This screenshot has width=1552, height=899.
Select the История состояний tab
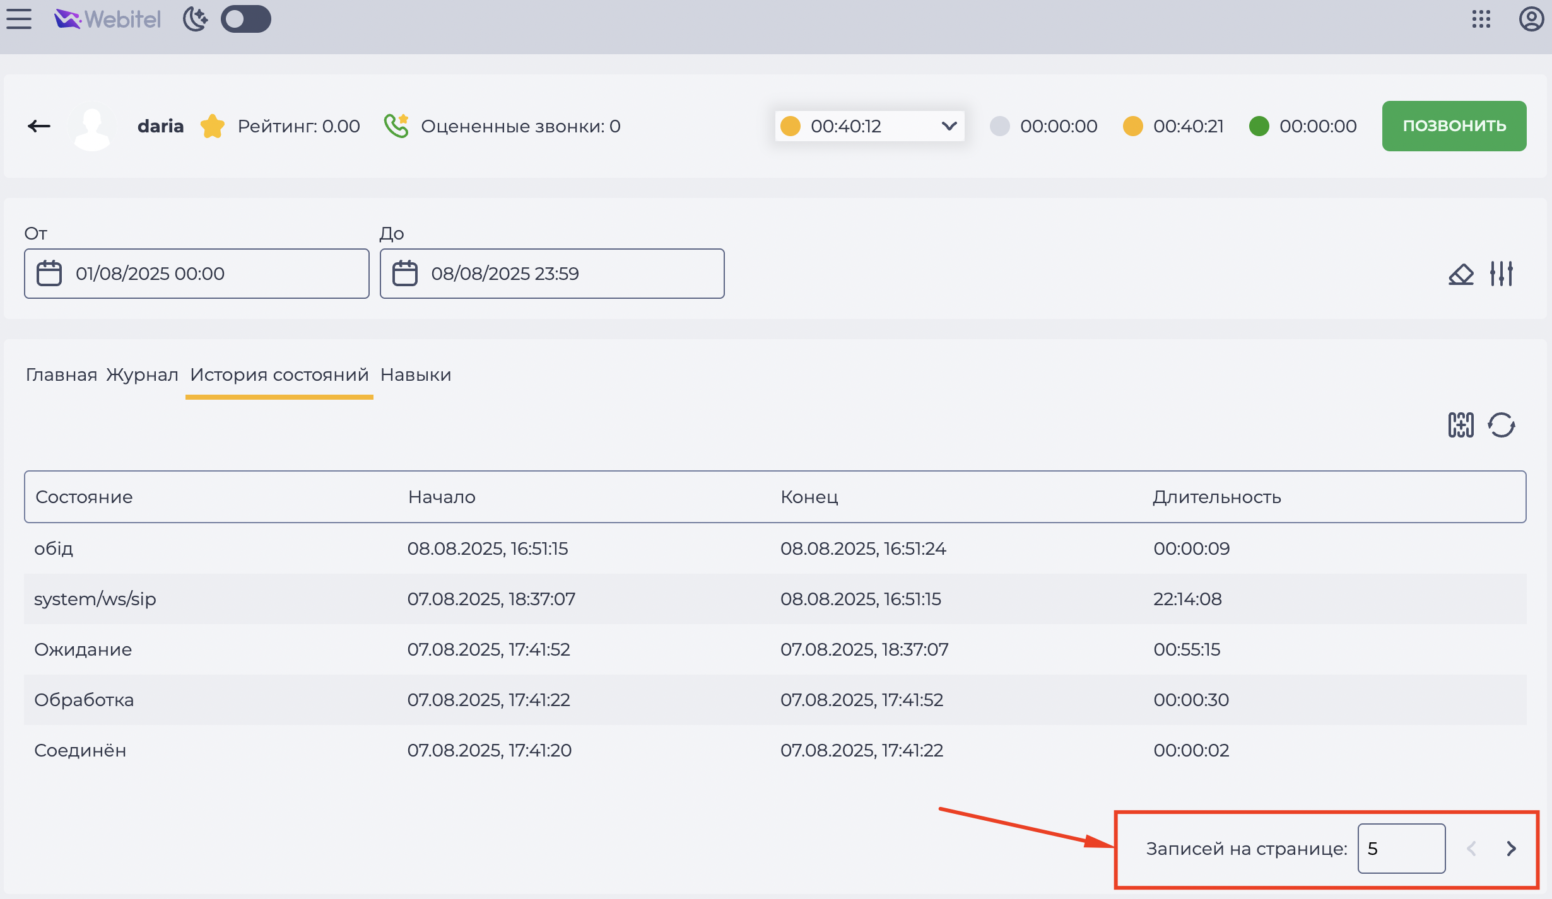coord(279,374)
